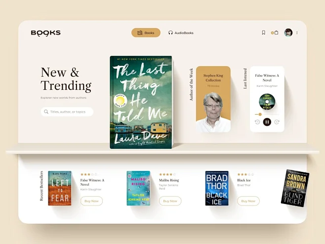
Task: Click the user profile avatar
Action: coord(288,33)
